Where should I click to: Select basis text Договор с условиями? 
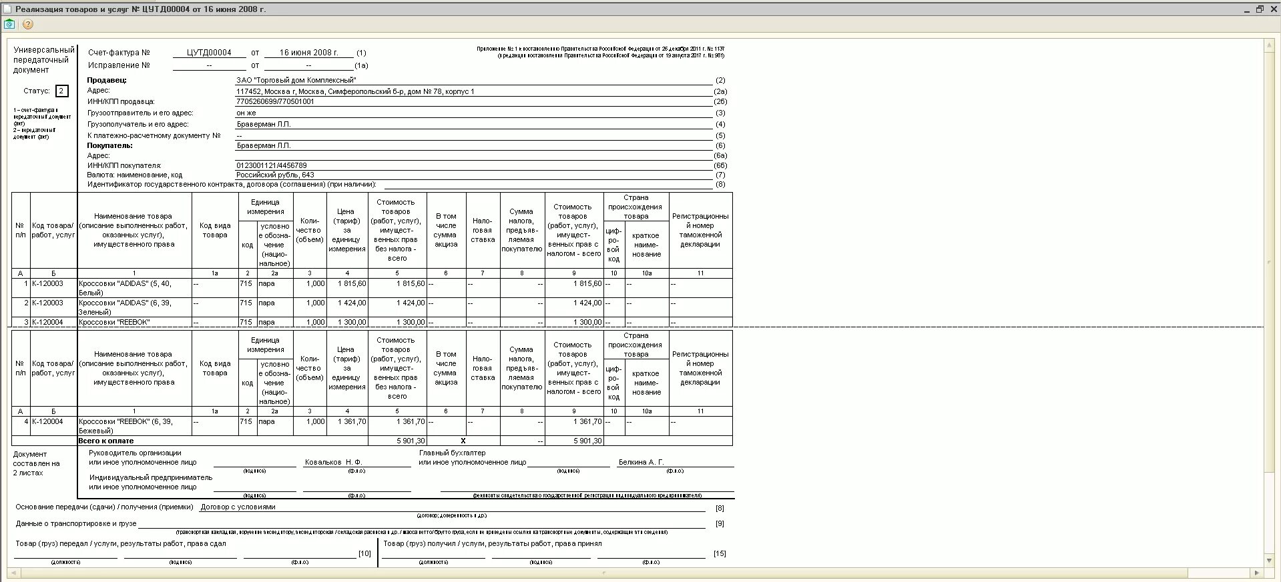[x=238, y=507]
